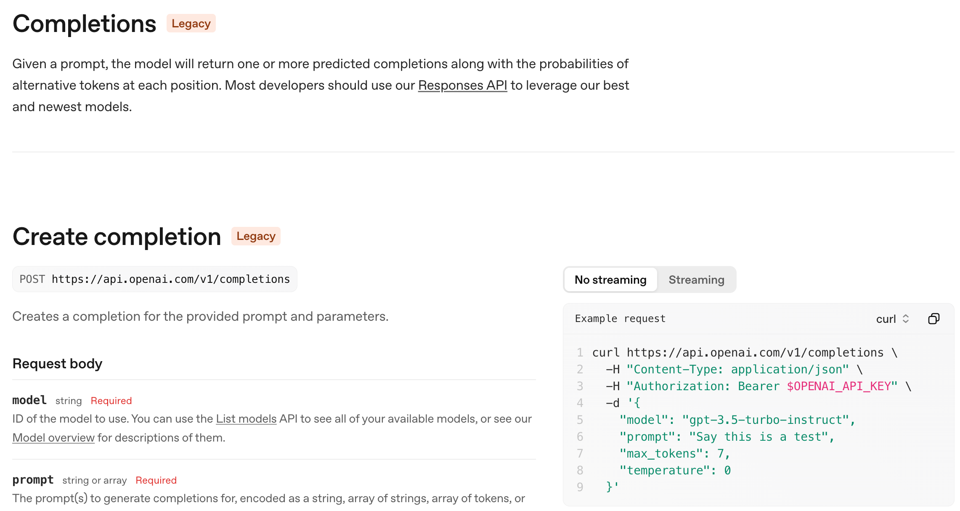Click the gpt-3.5-turbo-instruct model string
Viewport: 960px width, 511px height.
pos(765,420)
